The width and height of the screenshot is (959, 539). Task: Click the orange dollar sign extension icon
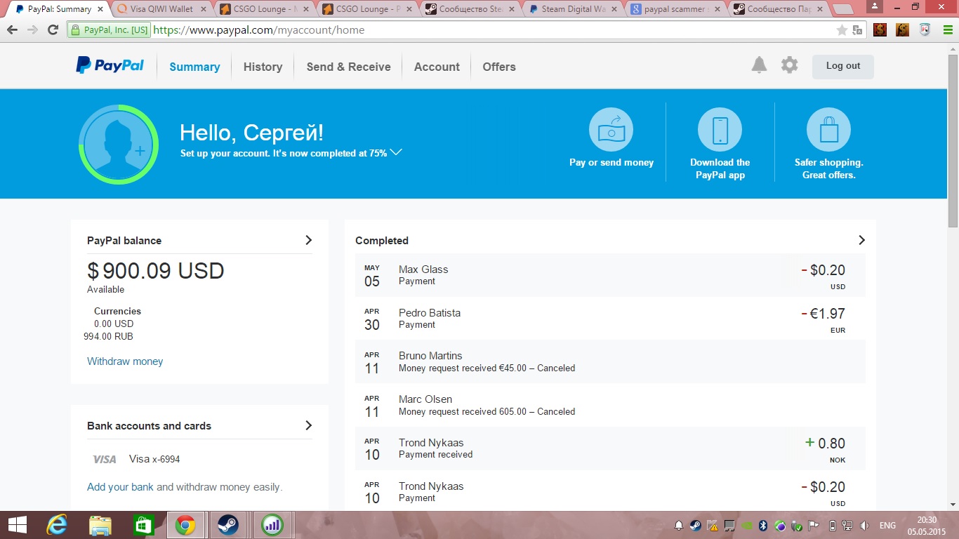[903, 30]
